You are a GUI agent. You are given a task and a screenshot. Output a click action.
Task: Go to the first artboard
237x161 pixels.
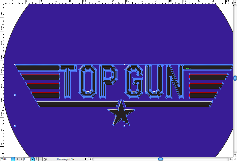17,159
